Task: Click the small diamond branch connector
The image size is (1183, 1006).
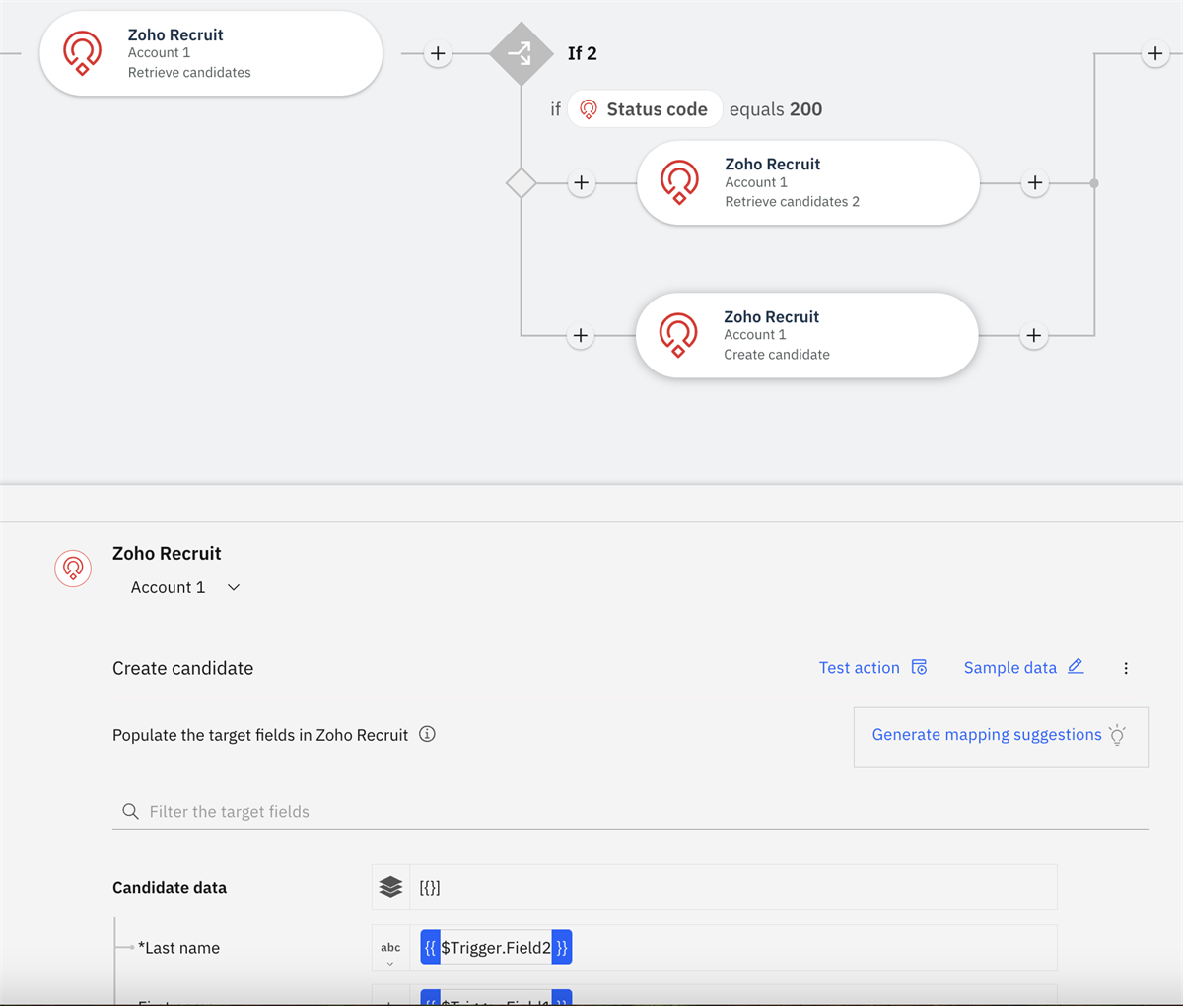Action: [x=521, y=182]
